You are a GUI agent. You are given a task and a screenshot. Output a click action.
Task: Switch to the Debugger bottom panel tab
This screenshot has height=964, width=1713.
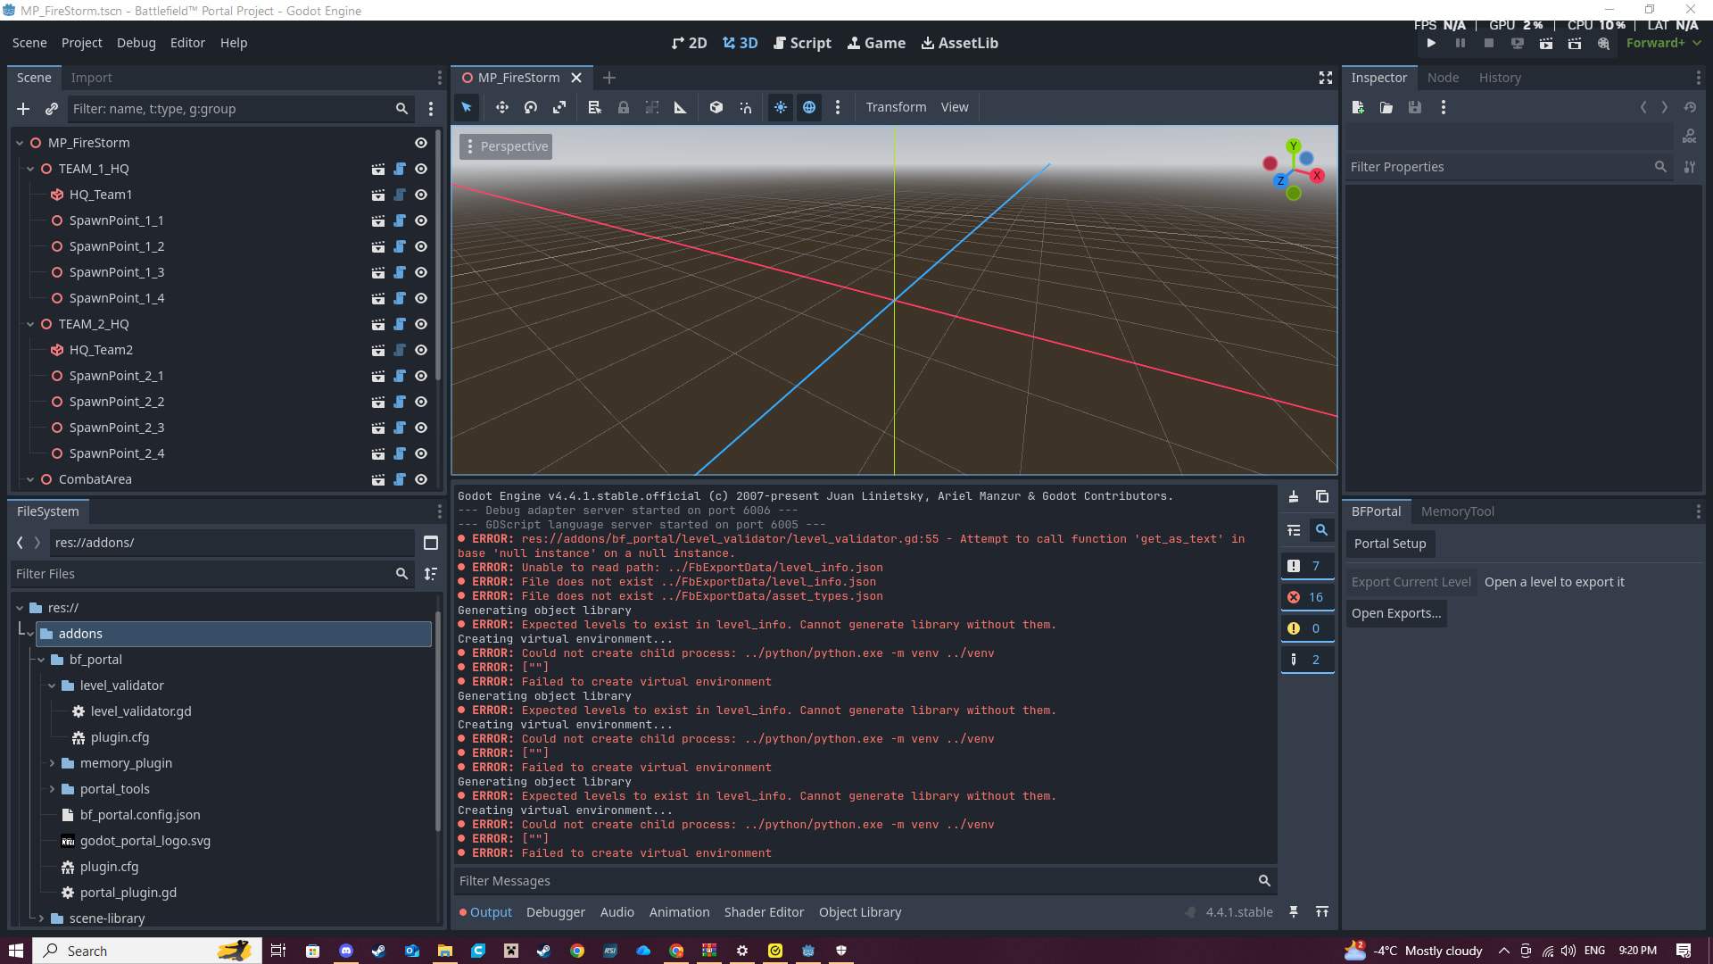555,912
